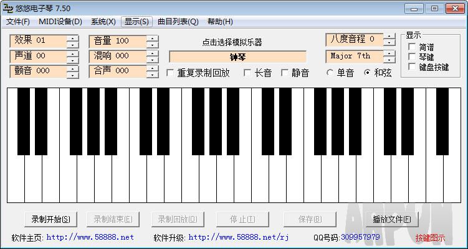Play the rightmost black piano key
Screen dimensions: 468x249
coord(442,121)
